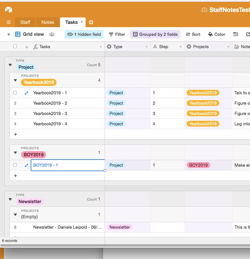The image size is (250, 259).
Task: Switch to the Notes tab
Action: click(x=47, y=22)
